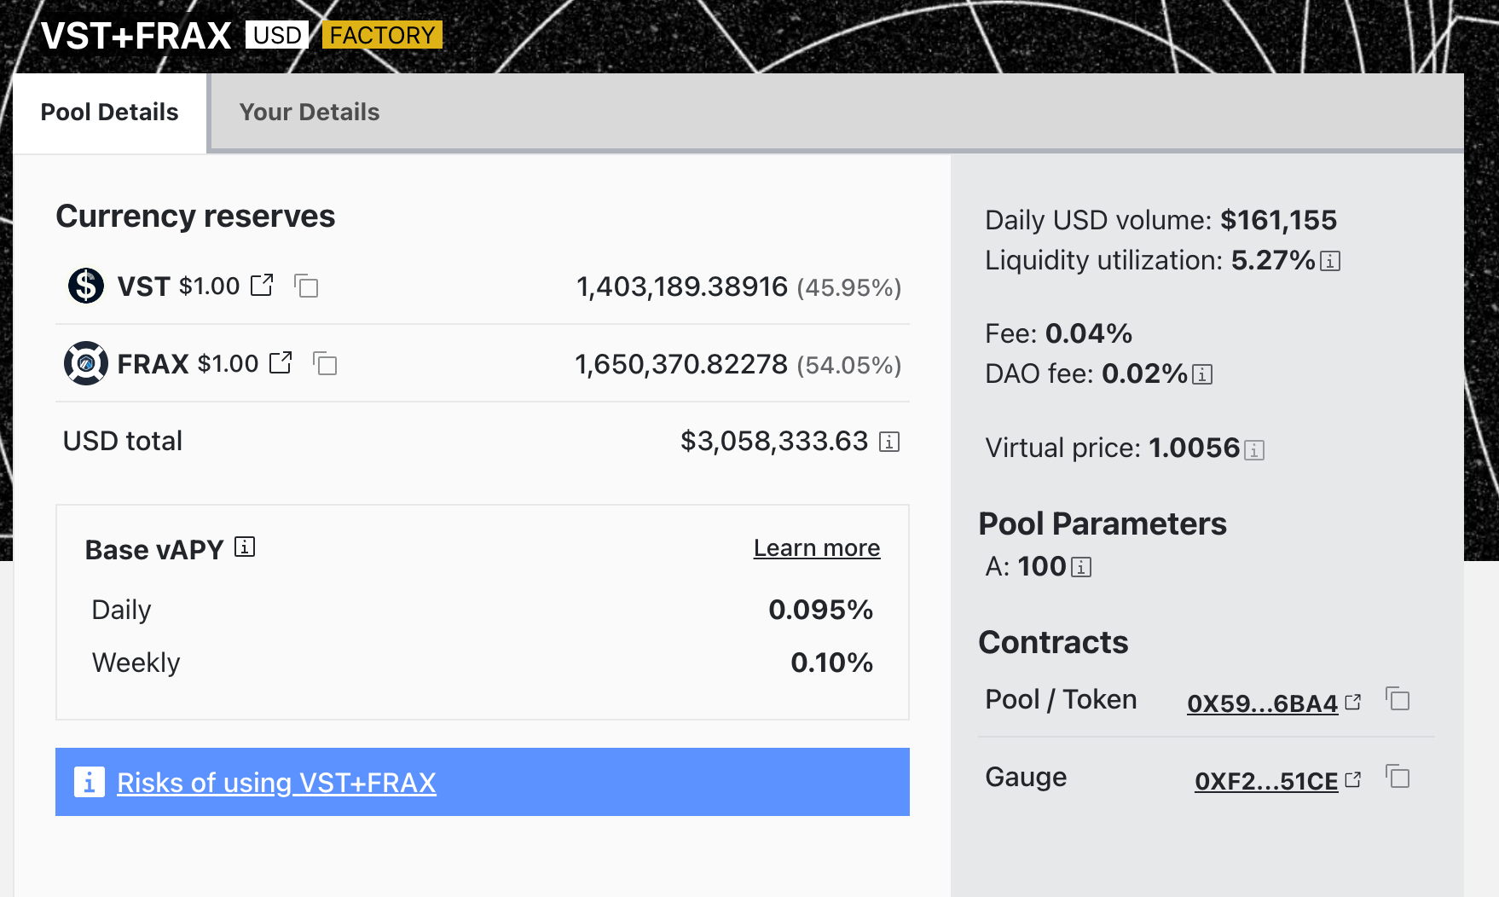Show Base vAPY info tooltip icon
This screenshot has width=1499, height=897.
coord(245,547)
